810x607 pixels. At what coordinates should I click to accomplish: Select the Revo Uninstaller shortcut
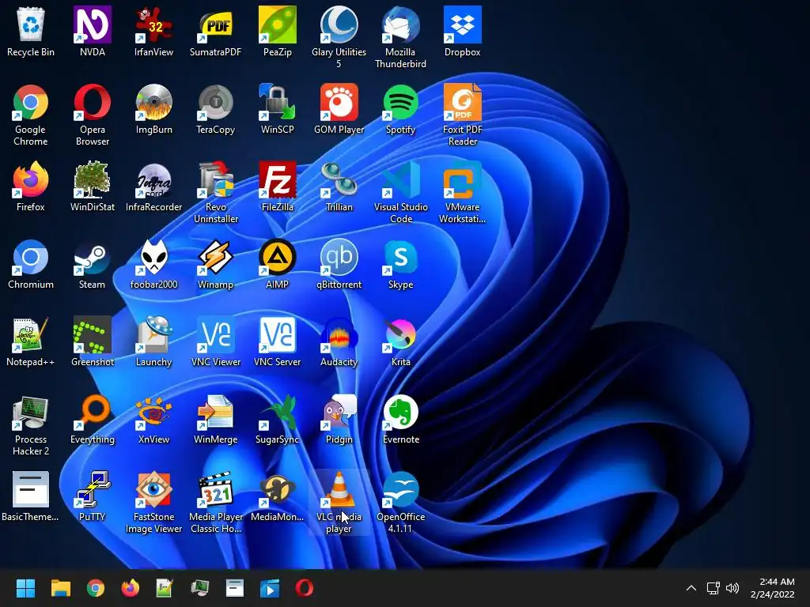coord(215,179)
